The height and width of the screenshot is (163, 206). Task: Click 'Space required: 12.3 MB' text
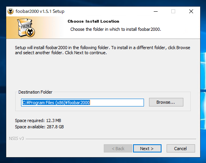tap(38, 120)
